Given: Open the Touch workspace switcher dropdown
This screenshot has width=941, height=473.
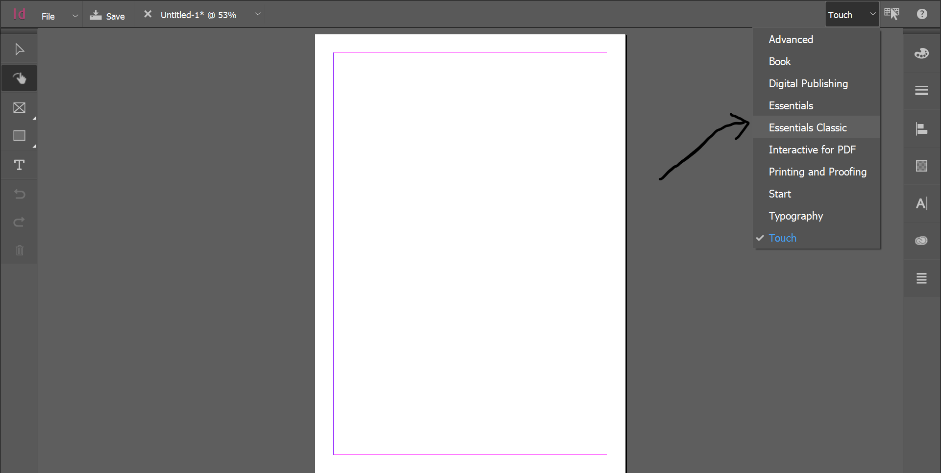Looking at the screenshot, I should tap(852, 15).
